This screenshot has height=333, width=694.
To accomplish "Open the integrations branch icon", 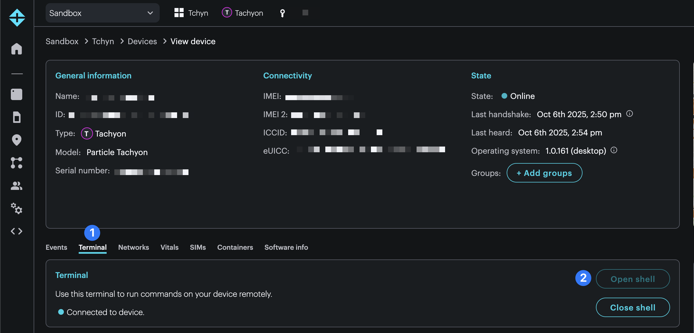I will click(17, 163).
